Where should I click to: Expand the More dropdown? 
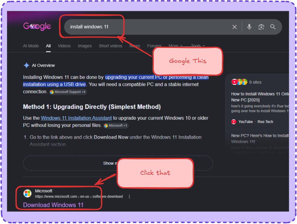[x=175, y=46]
